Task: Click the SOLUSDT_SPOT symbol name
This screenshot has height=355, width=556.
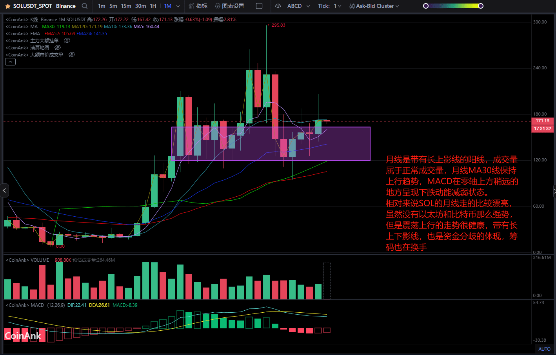Action: [33, 6]
